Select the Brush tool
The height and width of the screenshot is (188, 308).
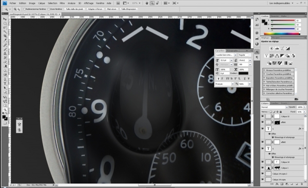[x=5, y=49]
